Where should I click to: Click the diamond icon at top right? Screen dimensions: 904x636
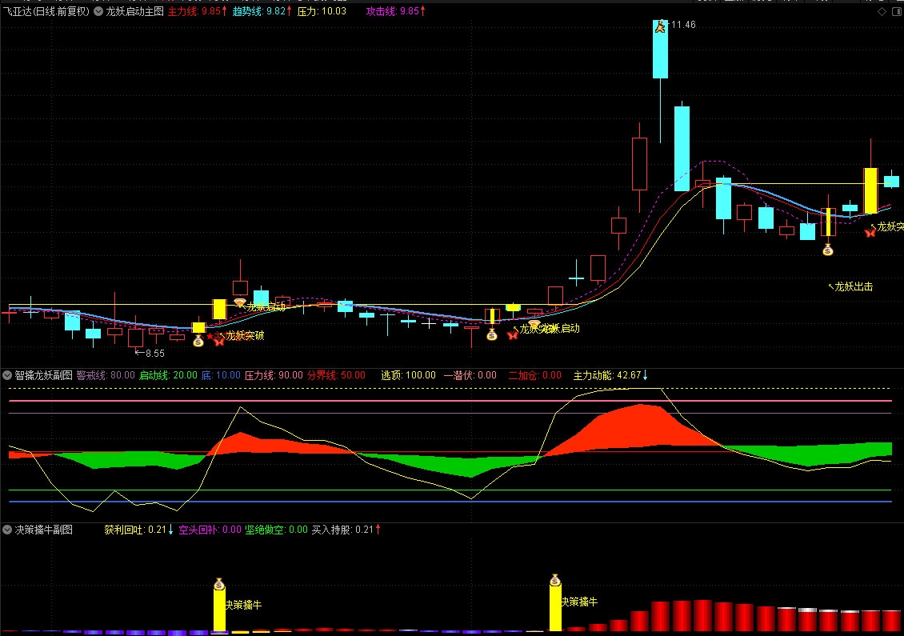(x=882, y=11)
